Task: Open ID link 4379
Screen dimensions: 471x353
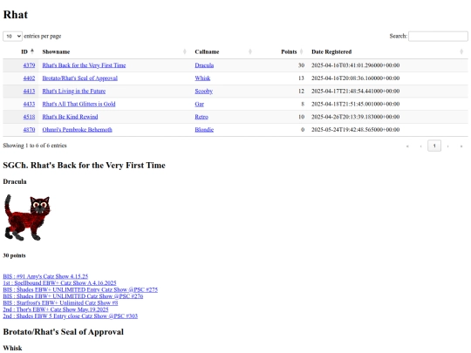Action: (29, 65)
